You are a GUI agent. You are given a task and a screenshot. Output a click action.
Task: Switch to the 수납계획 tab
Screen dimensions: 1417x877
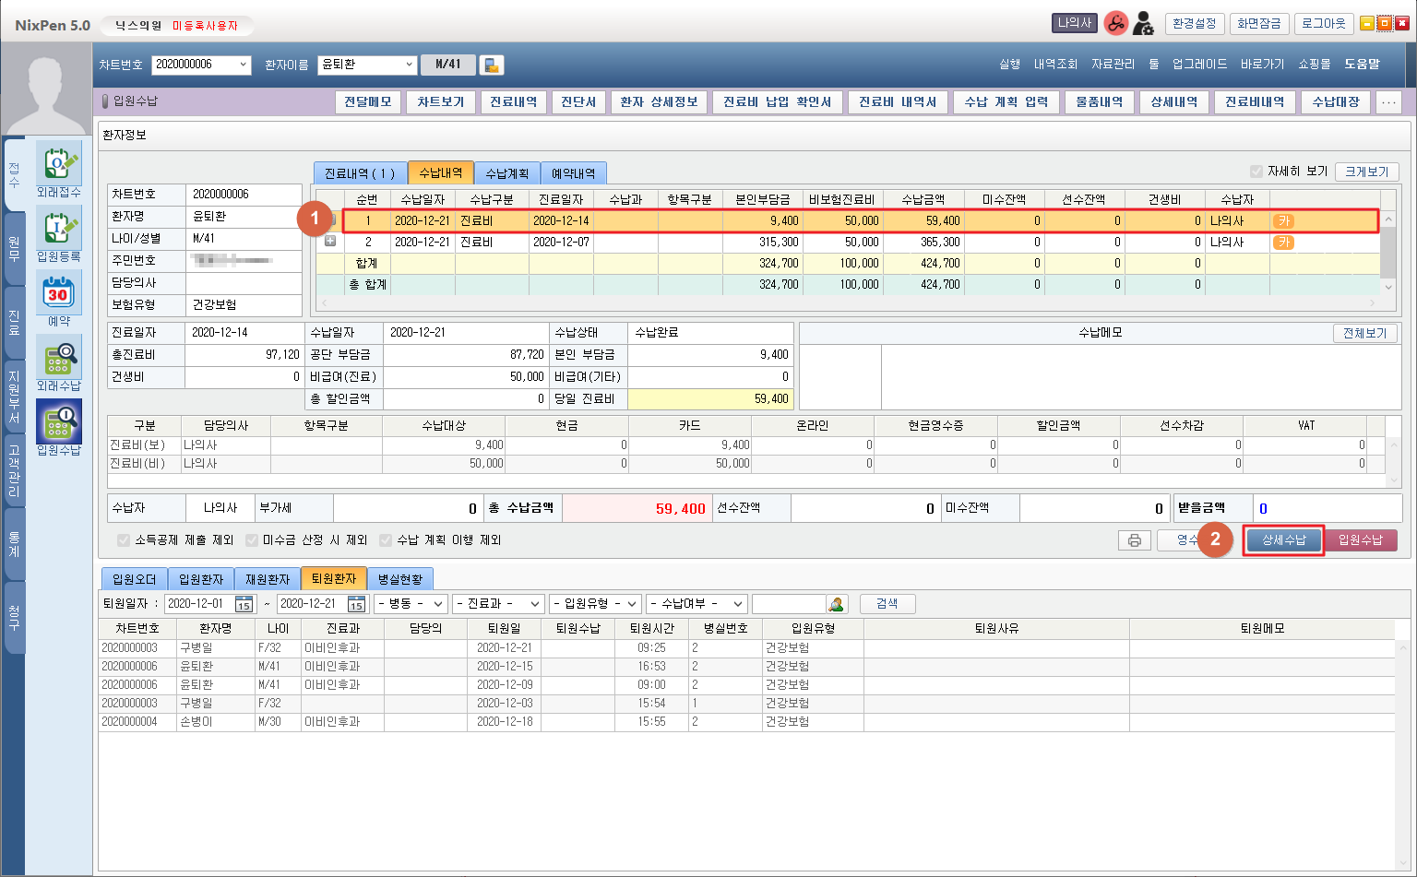(506, 173)
